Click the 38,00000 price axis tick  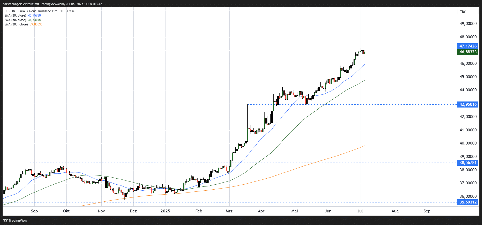pyautogui.click(x=468, y=170)
